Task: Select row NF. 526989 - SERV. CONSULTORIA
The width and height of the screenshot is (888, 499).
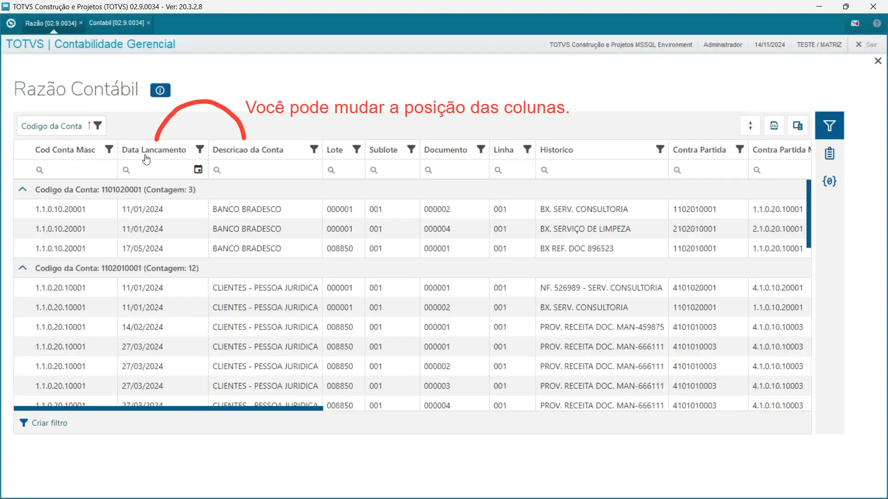Action: pos(412,287)
